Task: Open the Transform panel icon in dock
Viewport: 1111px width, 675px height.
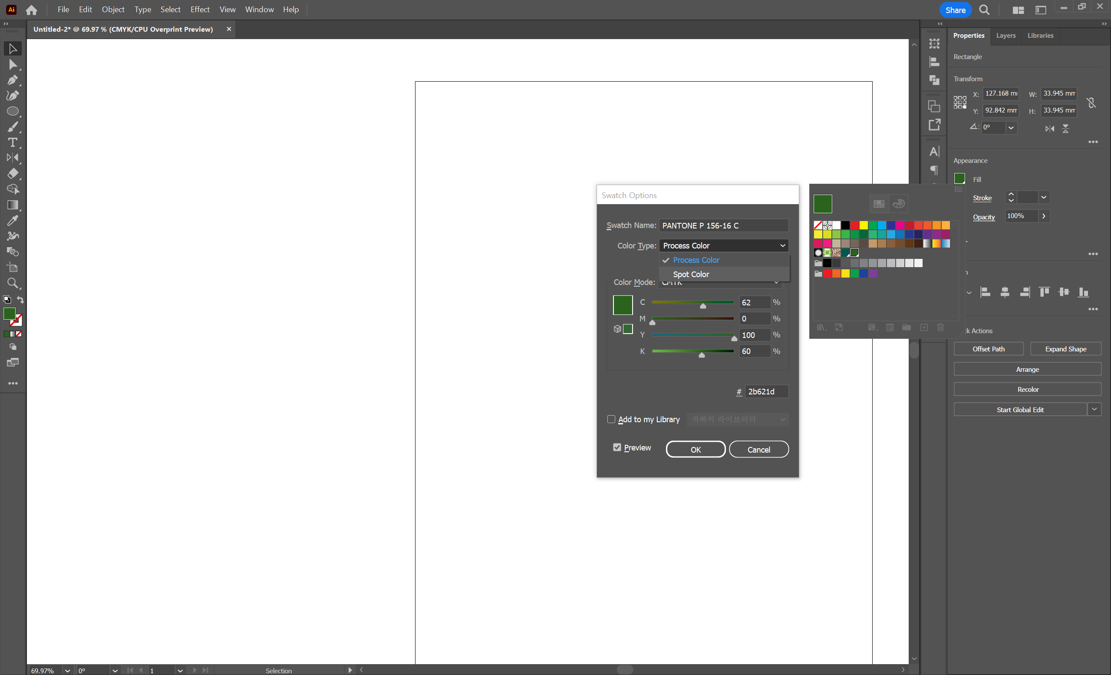Action: coord(934,44)
